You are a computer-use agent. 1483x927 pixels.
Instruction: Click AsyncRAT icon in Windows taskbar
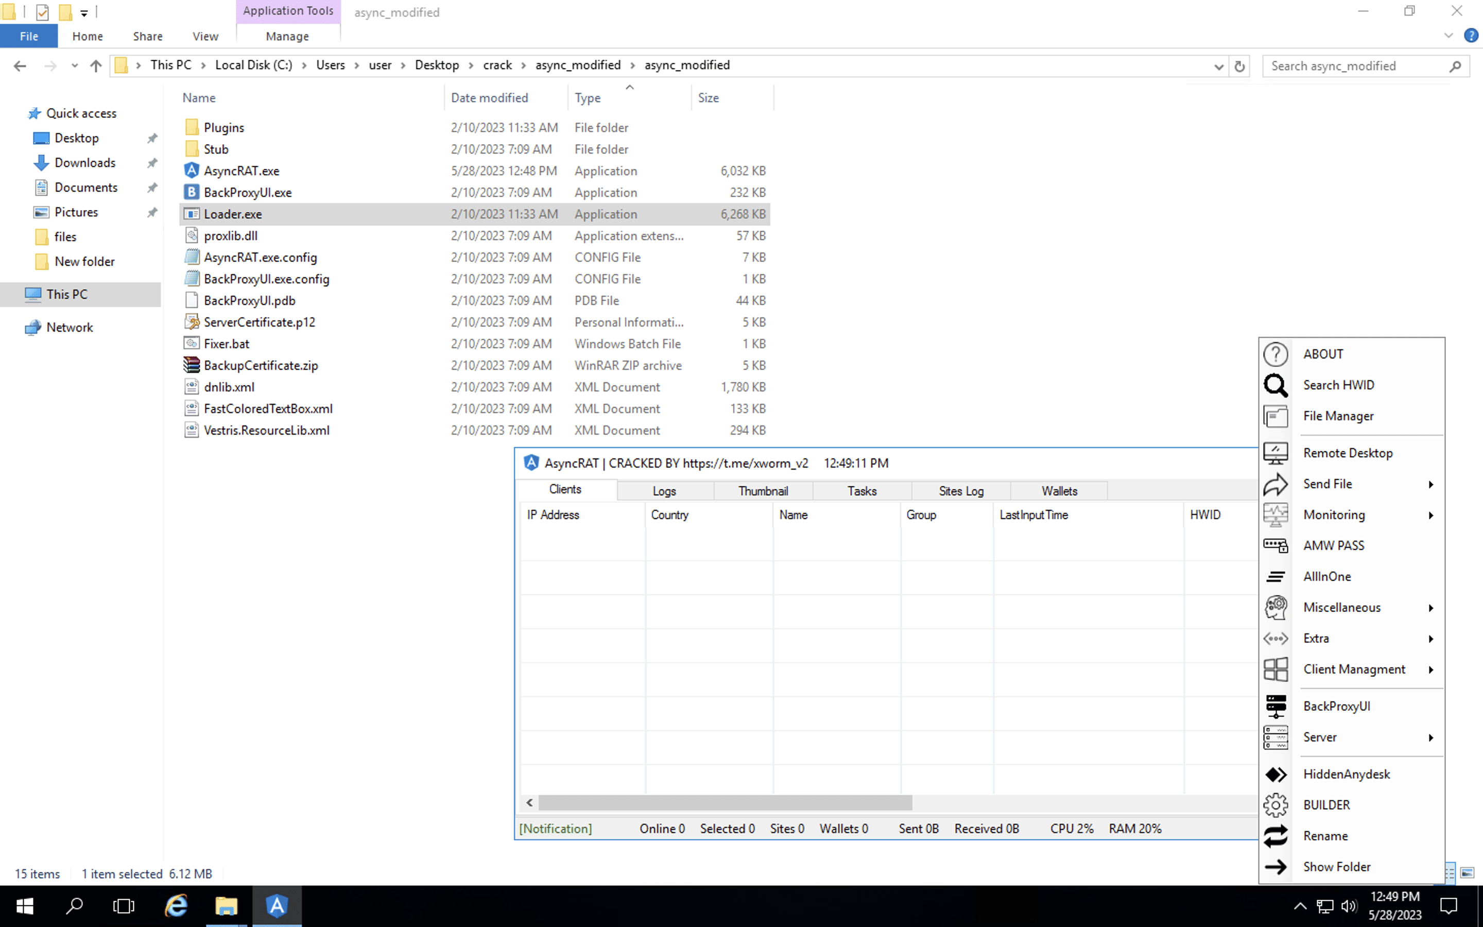277,905
